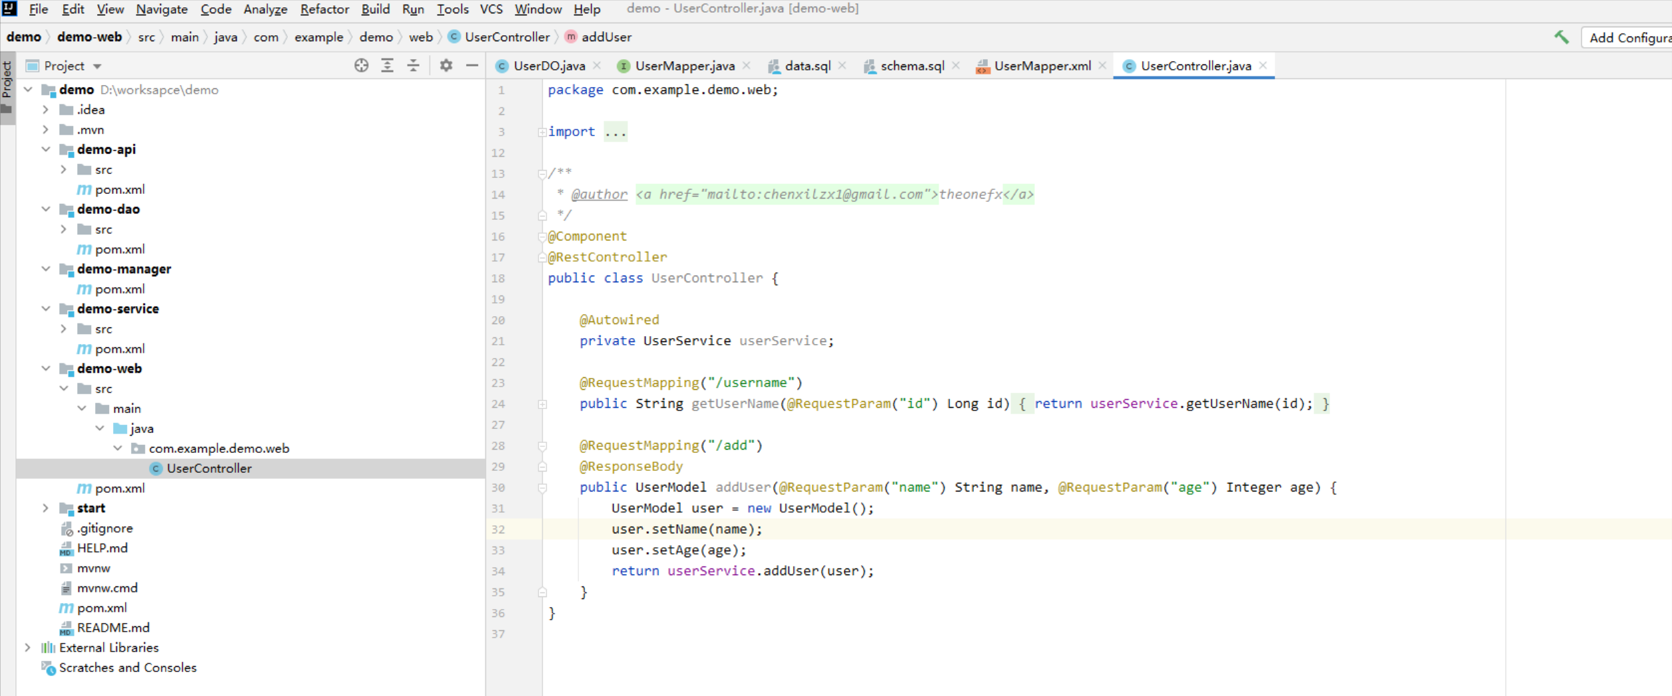
Task: Open Project panel settings gear
Action: pyautogui.click(x=446, y=65)
